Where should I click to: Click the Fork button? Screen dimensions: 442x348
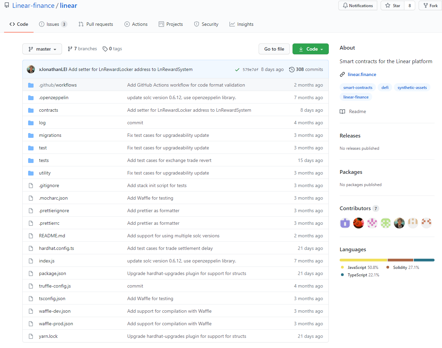point(430,5)
